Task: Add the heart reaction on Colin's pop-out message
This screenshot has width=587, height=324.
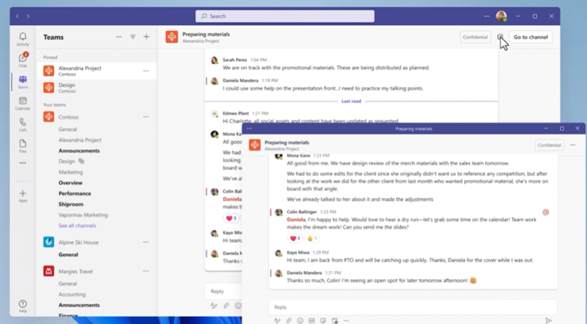Action: point(295,239)
